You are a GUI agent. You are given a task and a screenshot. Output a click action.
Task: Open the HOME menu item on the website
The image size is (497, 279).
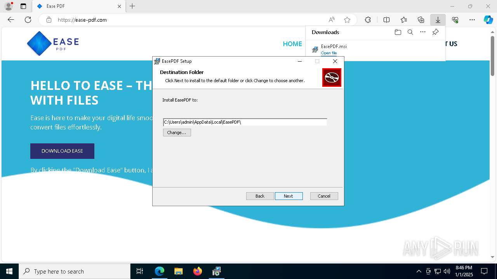coord(292,44)
